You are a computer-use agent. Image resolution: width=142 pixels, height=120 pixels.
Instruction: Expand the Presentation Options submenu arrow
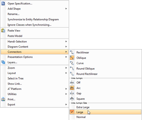[66, 57]
